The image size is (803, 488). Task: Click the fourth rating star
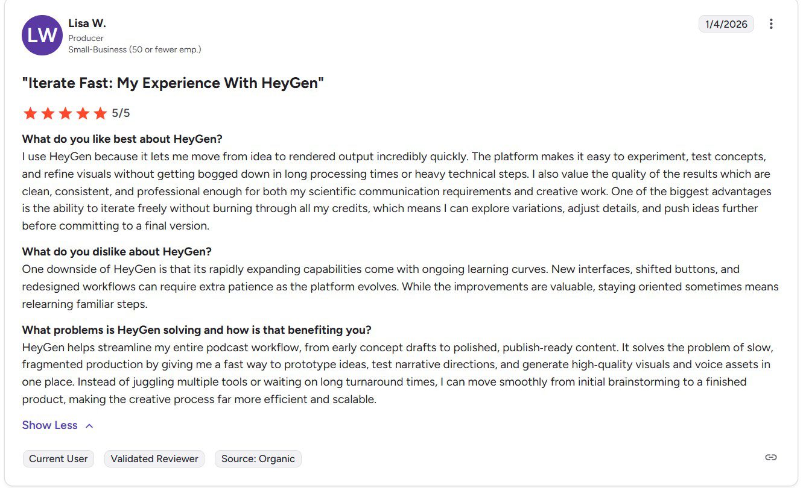coord(83,113)
